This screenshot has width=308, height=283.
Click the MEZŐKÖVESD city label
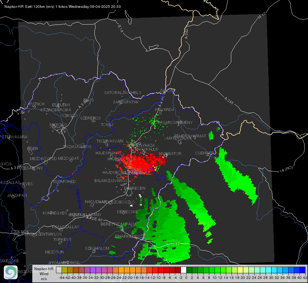(x=43, y=159)
